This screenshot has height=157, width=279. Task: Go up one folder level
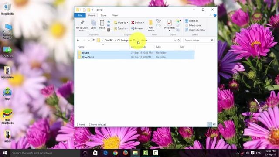pos(94,40)
